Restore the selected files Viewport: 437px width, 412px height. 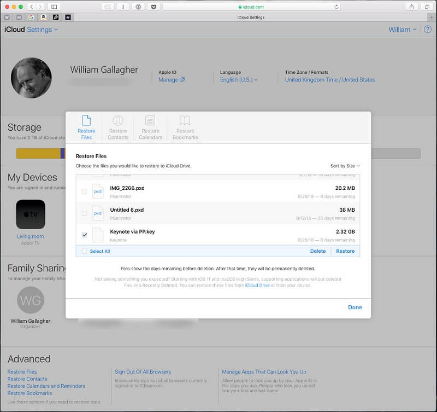[x=345, y=251]
